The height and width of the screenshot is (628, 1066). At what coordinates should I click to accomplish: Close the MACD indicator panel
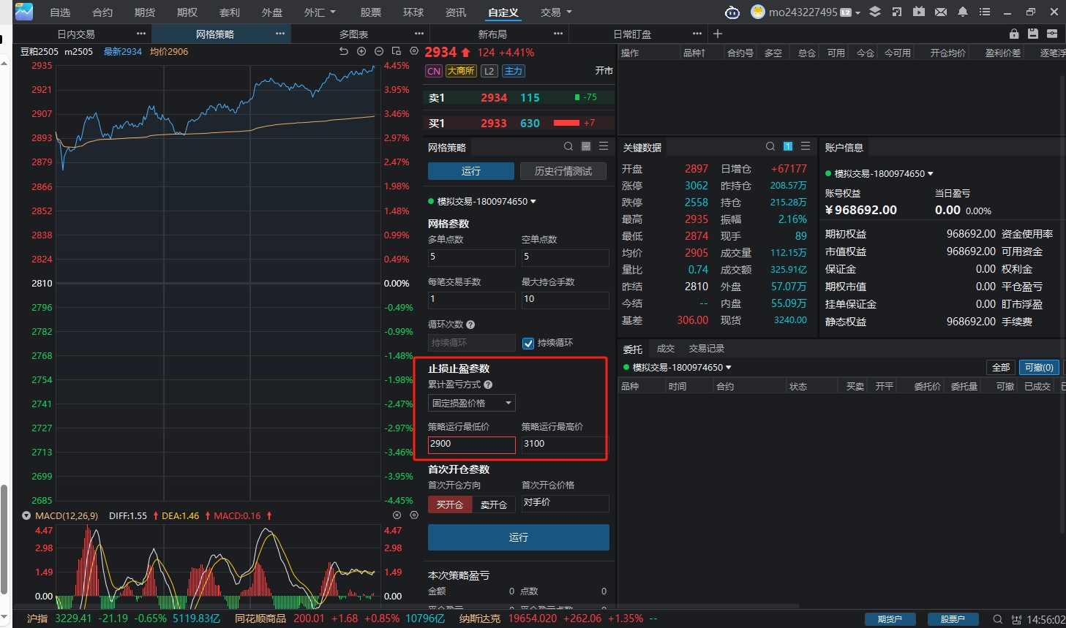pos(397,515)
